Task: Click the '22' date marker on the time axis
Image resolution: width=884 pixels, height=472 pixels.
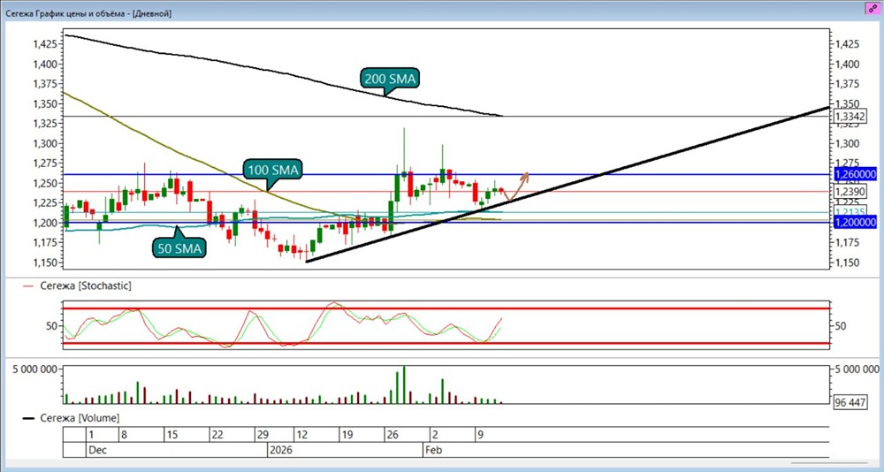Action: coord(217,435)
